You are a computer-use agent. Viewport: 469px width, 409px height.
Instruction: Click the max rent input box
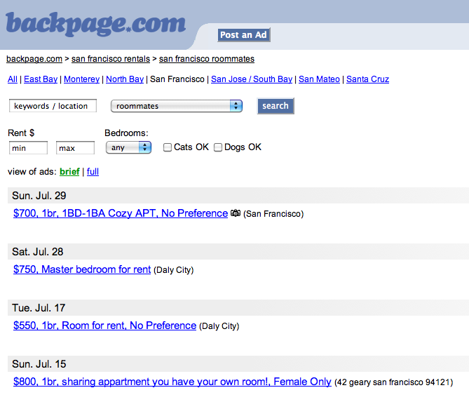(x=75, y=148)
